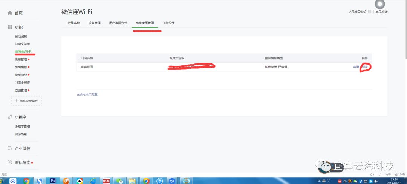Image resolution: width=407 pixels, height=184 pixels.
Task: Click the 首页 home icon in sidebar
Action: coord(10,13)
